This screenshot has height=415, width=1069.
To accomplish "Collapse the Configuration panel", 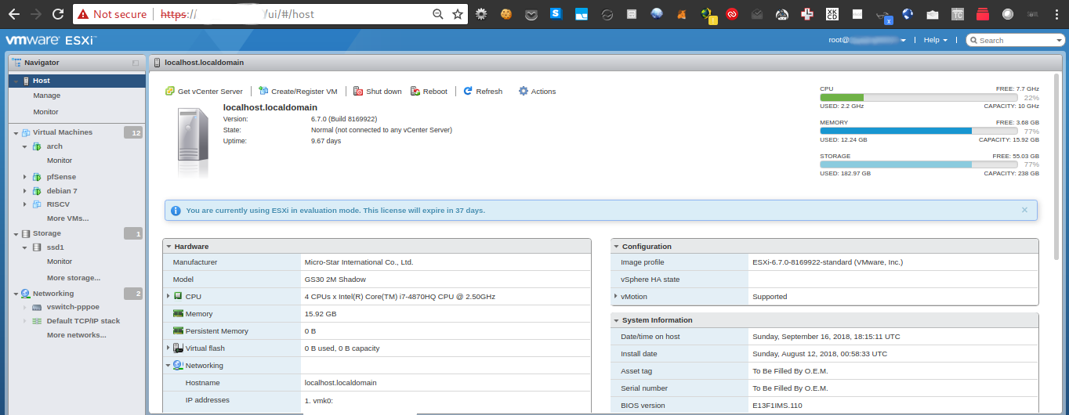I will pos(617,247).
